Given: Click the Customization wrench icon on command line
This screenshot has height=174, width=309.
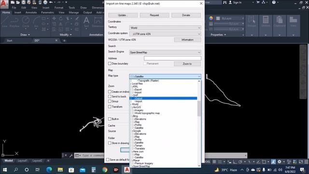Looking at the screenshot, I should tap(71, 156).
